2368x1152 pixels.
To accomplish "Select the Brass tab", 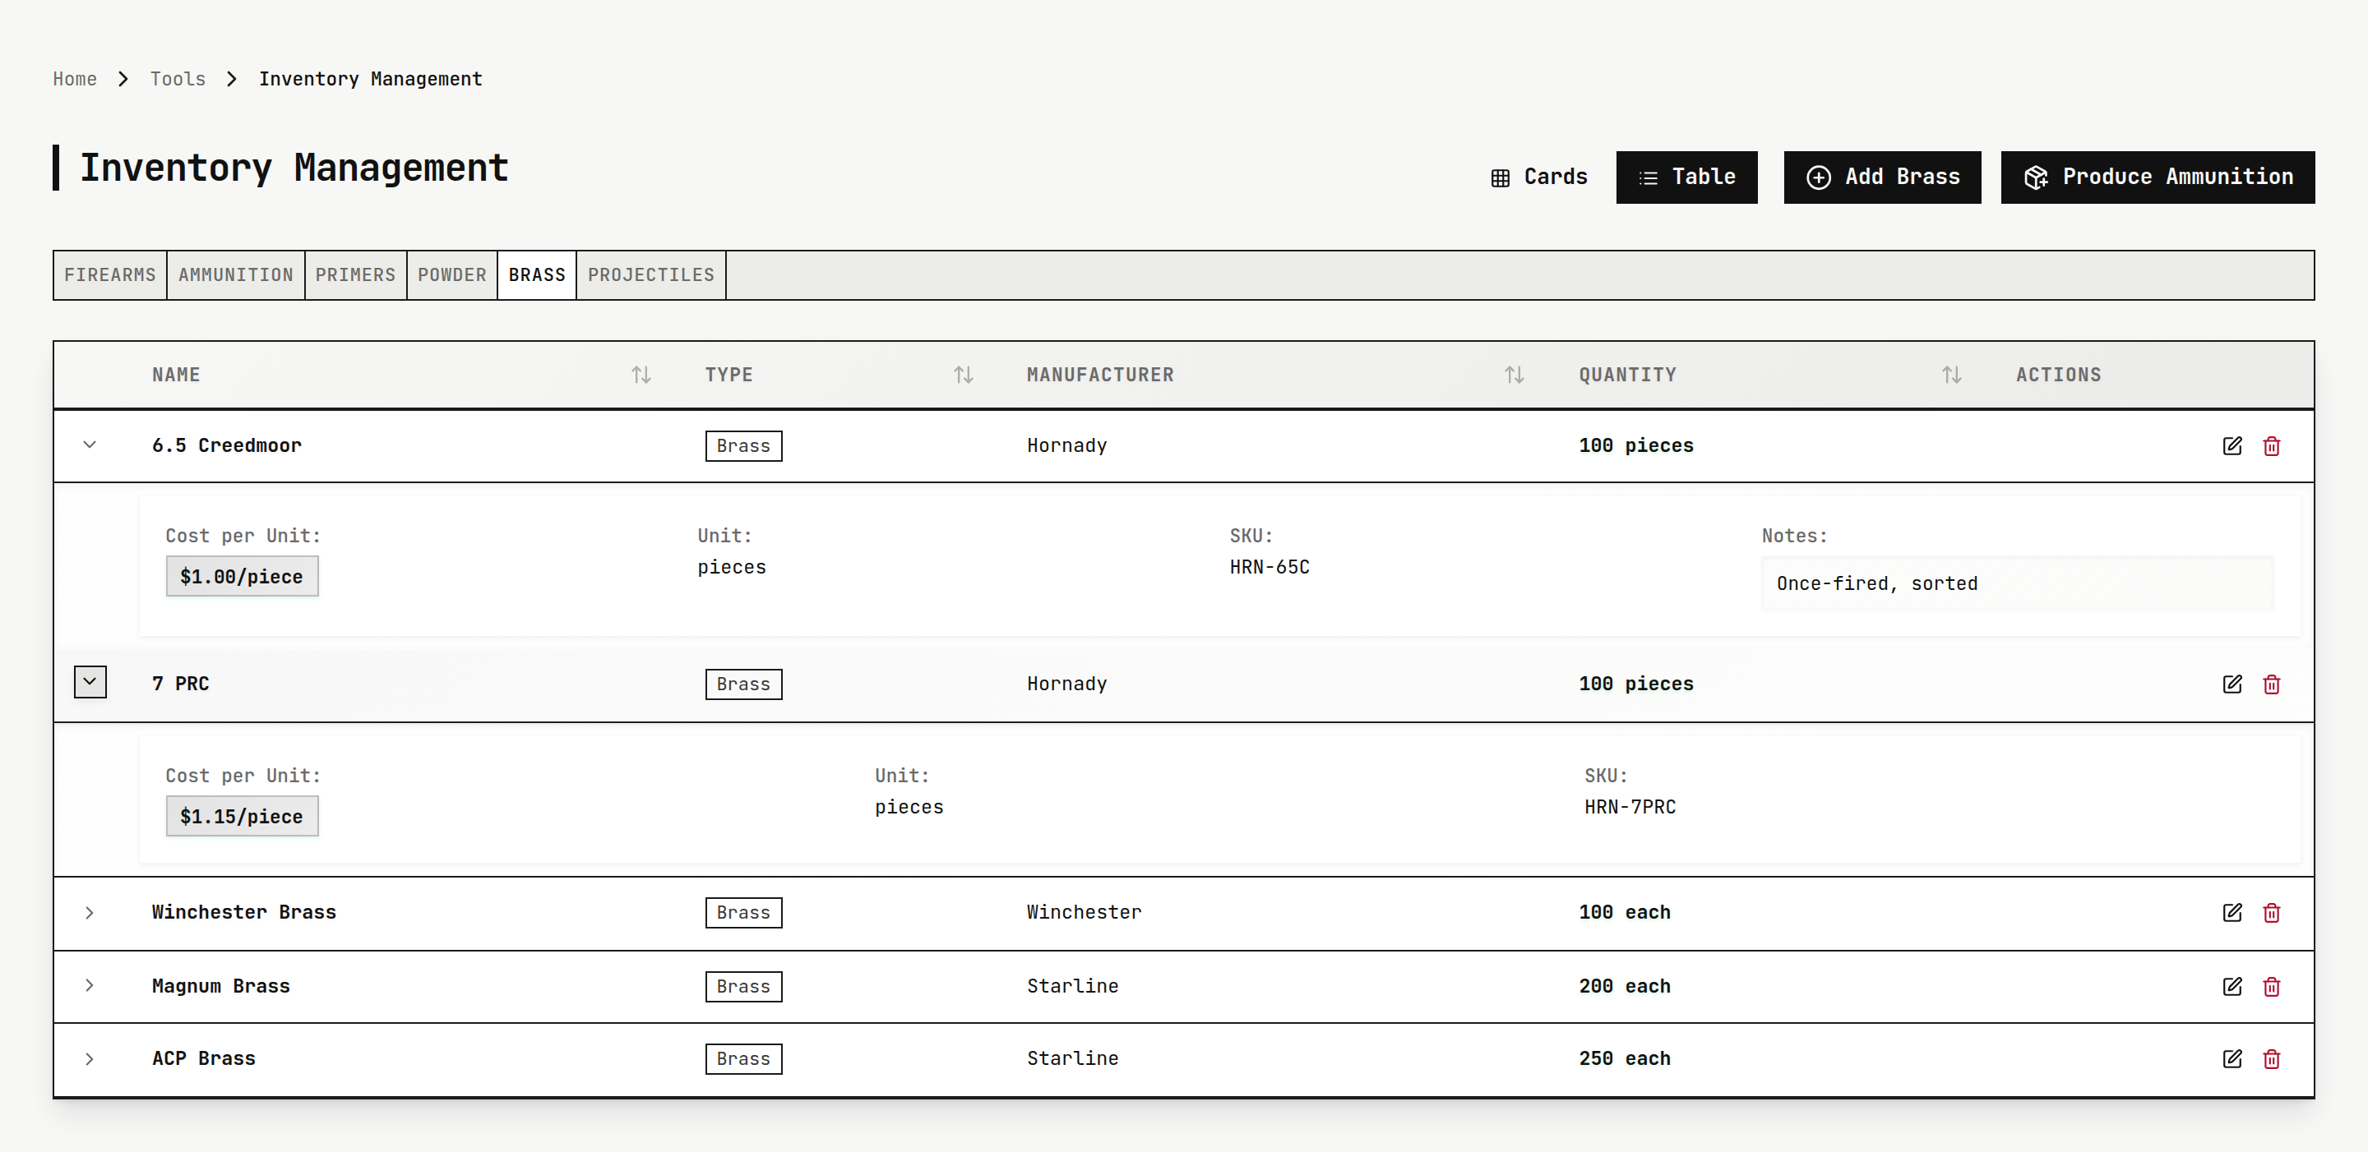I will [537, 274].
